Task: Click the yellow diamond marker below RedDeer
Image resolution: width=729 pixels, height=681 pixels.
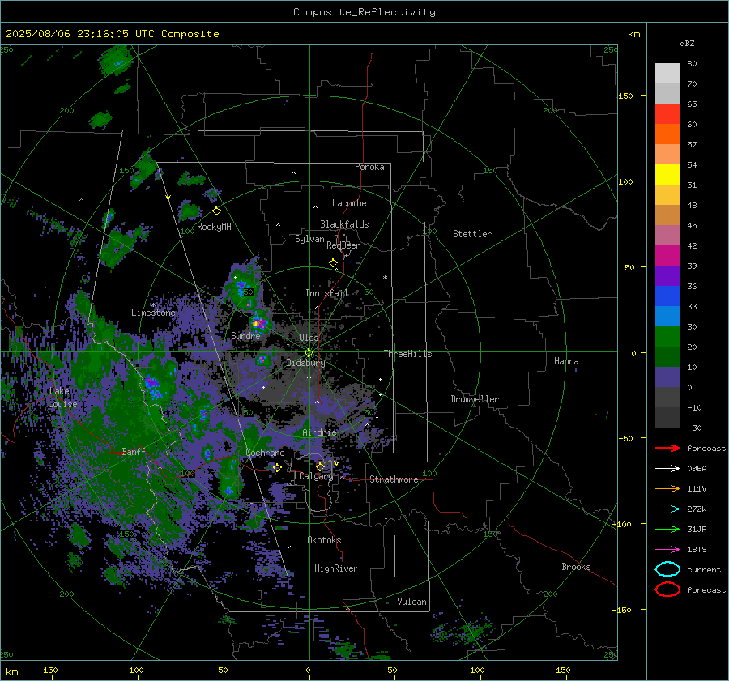Action: pos(334,263)
